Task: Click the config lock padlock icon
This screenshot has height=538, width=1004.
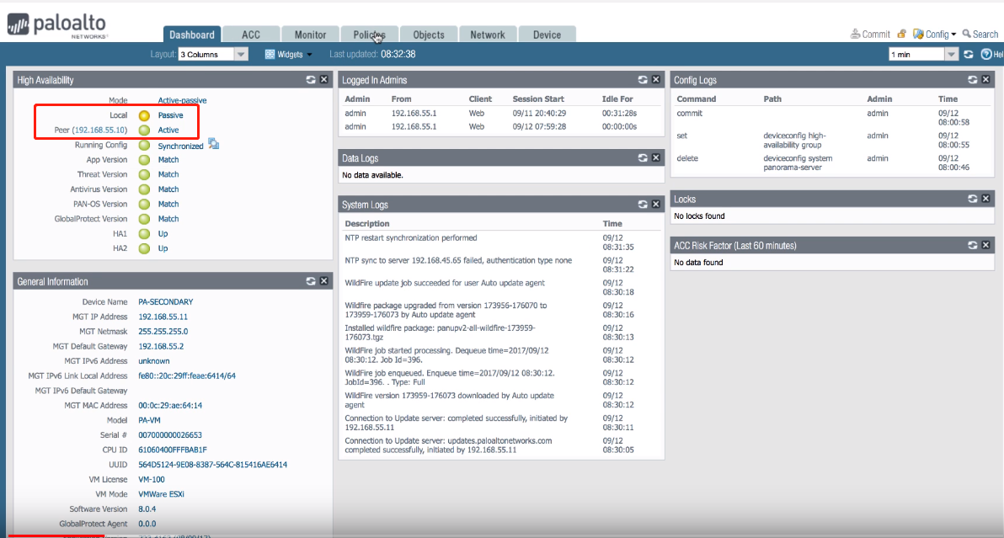Action: coord(901,35)
